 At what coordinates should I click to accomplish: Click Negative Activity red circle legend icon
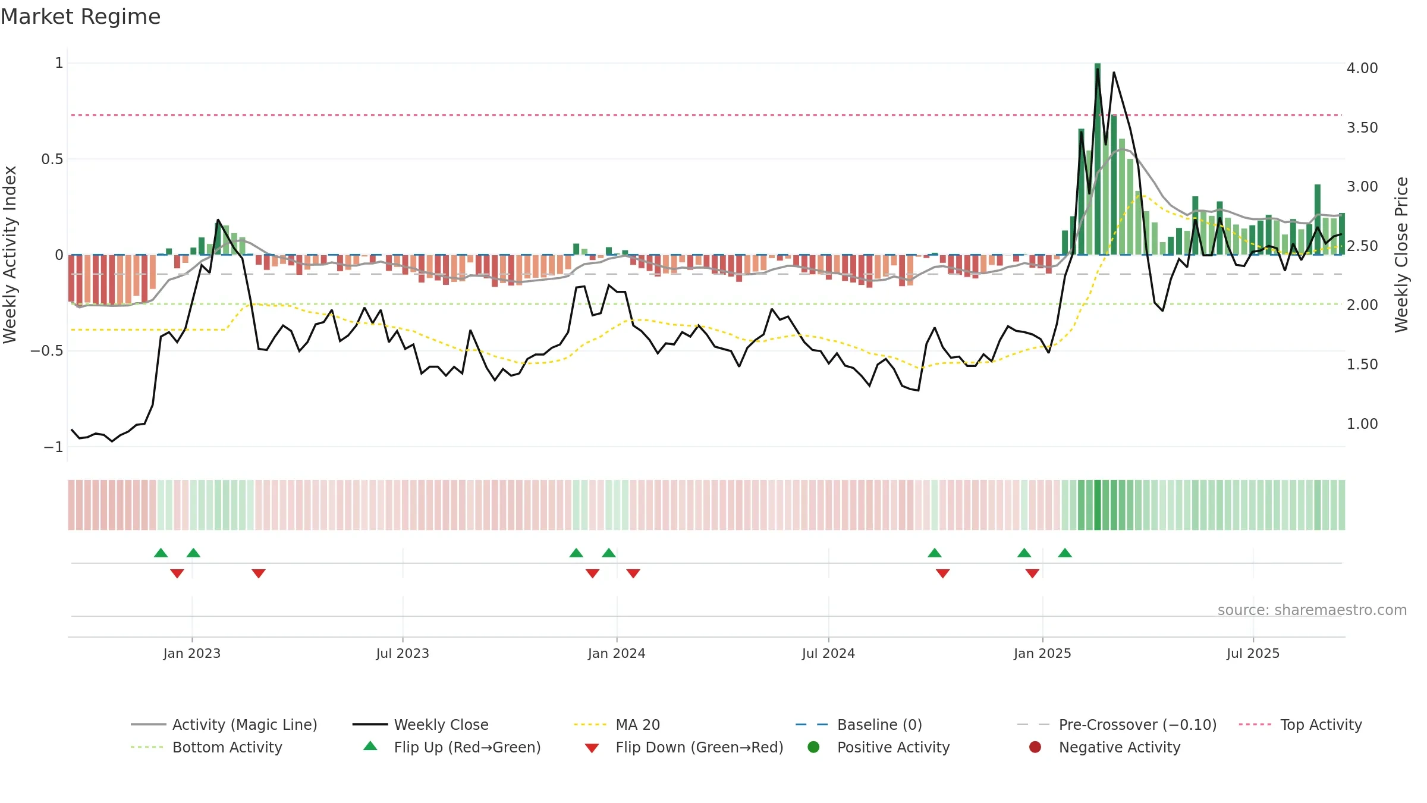coord(1035,746)
